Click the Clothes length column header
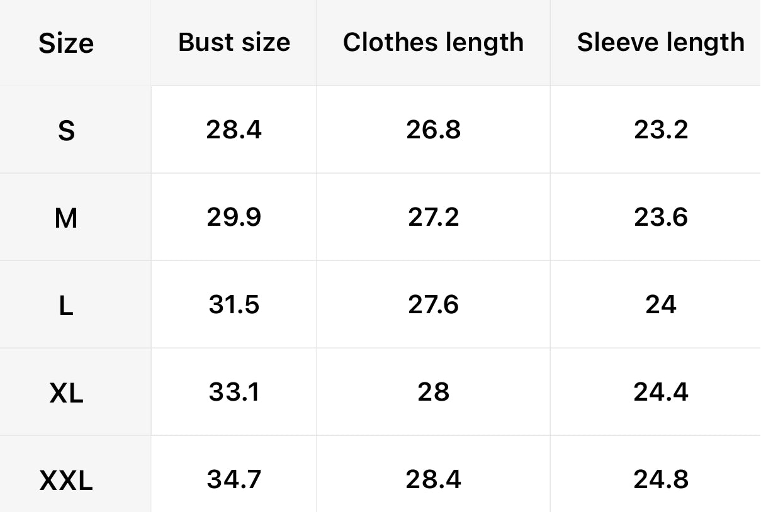This screenshot has width=761, height=512. (x=433, y=42)
